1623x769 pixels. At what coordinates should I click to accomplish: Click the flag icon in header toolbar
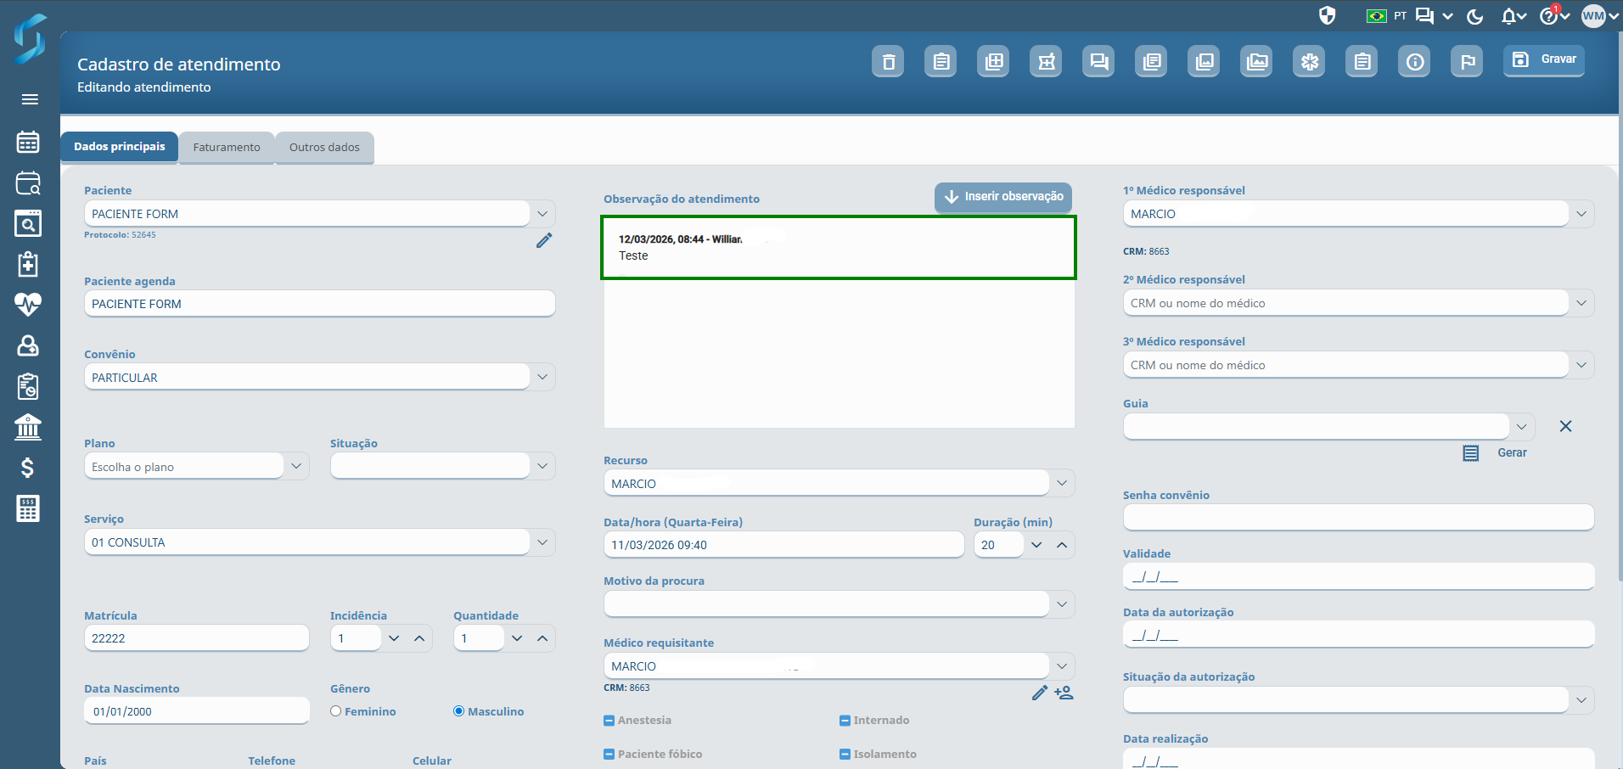[x=1467, y=62]
